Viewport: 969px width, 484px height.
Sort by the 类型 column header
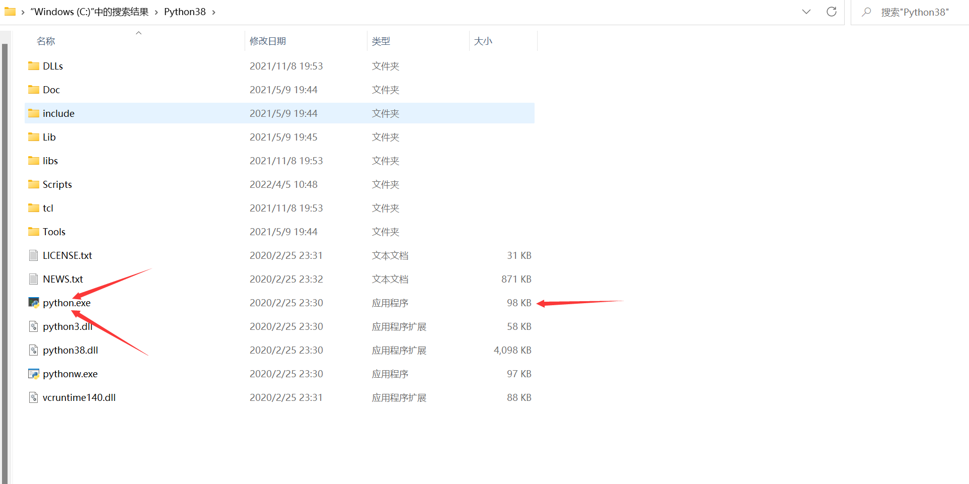381,41
